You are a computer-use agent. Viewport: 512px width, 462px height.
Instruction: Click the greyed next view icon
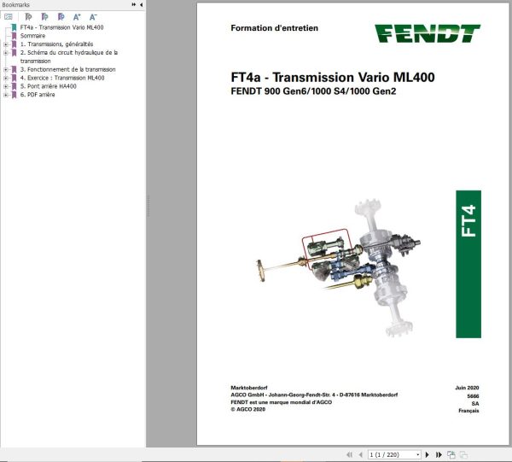(463, 454)
